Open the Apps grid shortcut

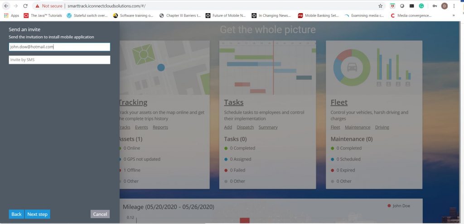pos(12,15)
